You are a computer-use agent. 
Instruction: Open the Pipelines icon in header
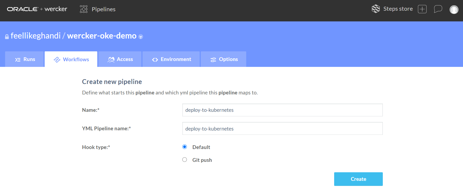coord(84,9)
